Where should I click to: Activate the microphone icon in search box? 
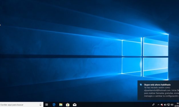click(x=41, y=105)
